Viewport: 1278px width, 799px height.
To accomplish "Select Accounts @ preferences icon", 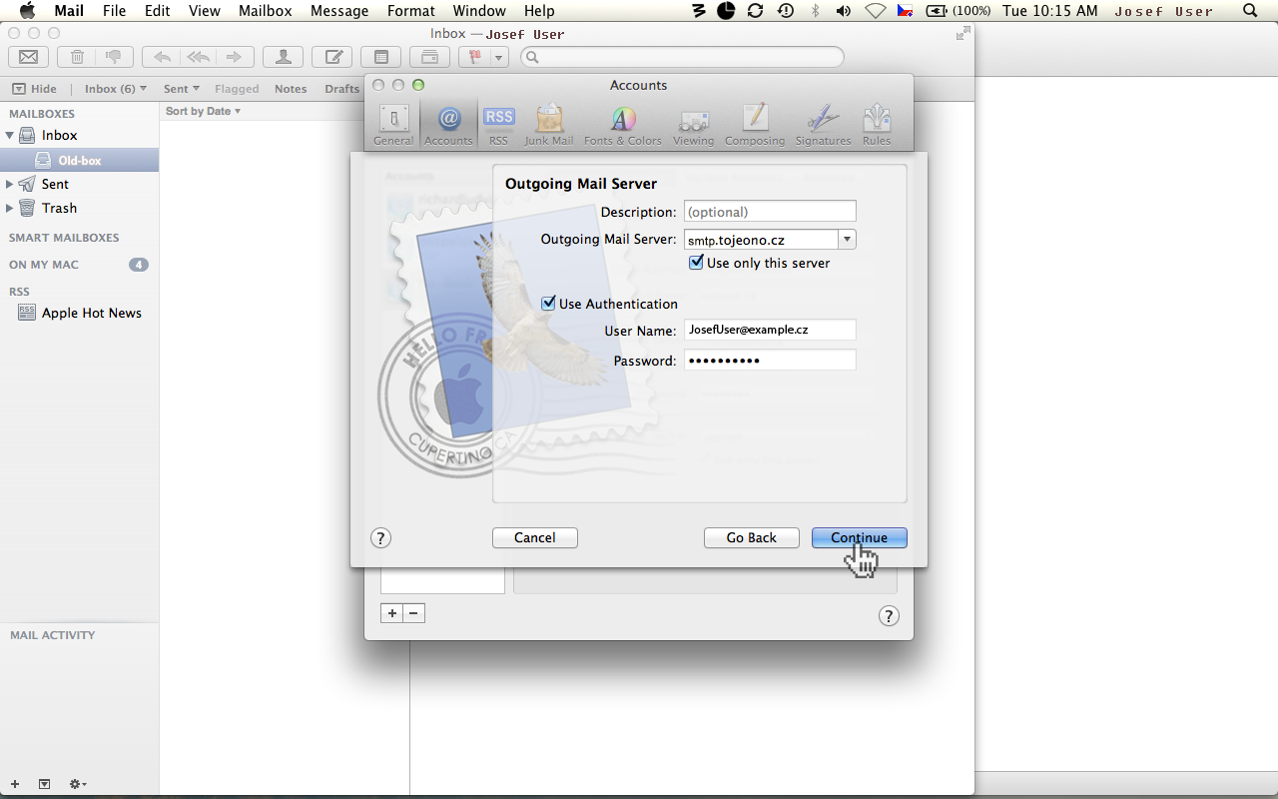I will coord(448,125).
